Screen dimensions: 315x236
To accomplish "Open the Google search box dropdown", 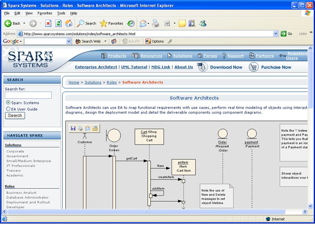I will 69,41.
